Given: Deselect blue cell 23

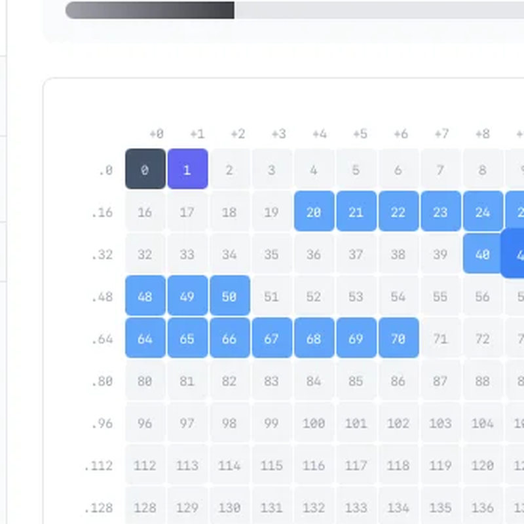Looking at the screenshot, I should point(440,212).
